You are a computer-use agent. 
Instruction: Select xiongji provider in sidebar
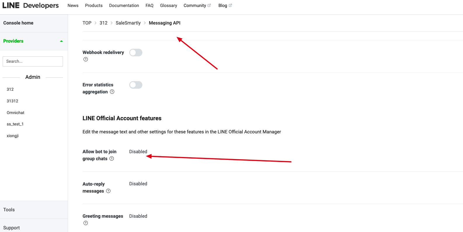point(13,136)
